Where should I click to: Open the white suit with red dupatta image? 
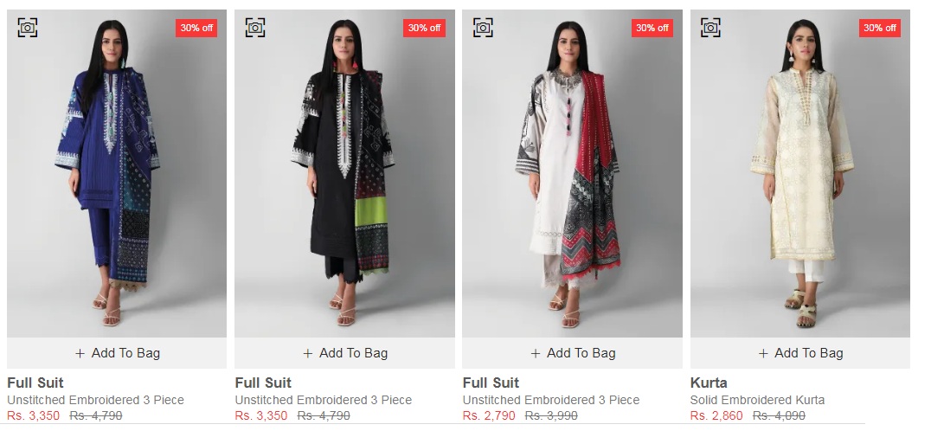573,173
